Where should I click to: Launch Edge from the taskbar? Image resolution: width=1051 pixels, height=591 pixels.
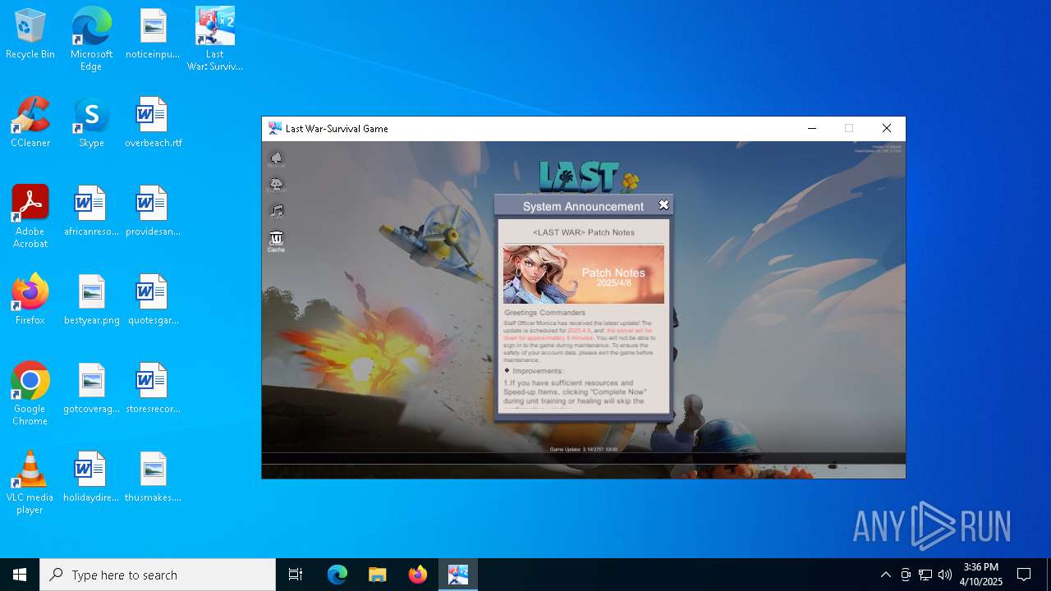pyautogui.click(x=337, y=575)
